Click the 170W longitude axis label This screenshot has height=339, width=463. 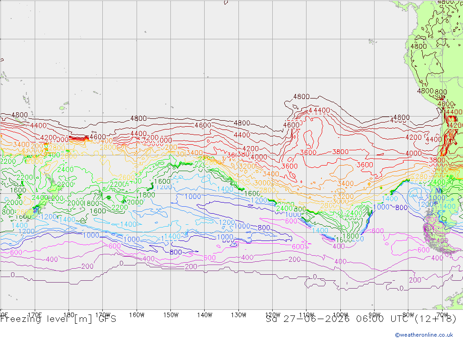pyautogui.click(x=103, y=315)
